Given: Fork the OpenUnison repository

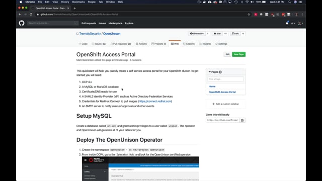Looking at the screenshot, I should coord(235,34).
